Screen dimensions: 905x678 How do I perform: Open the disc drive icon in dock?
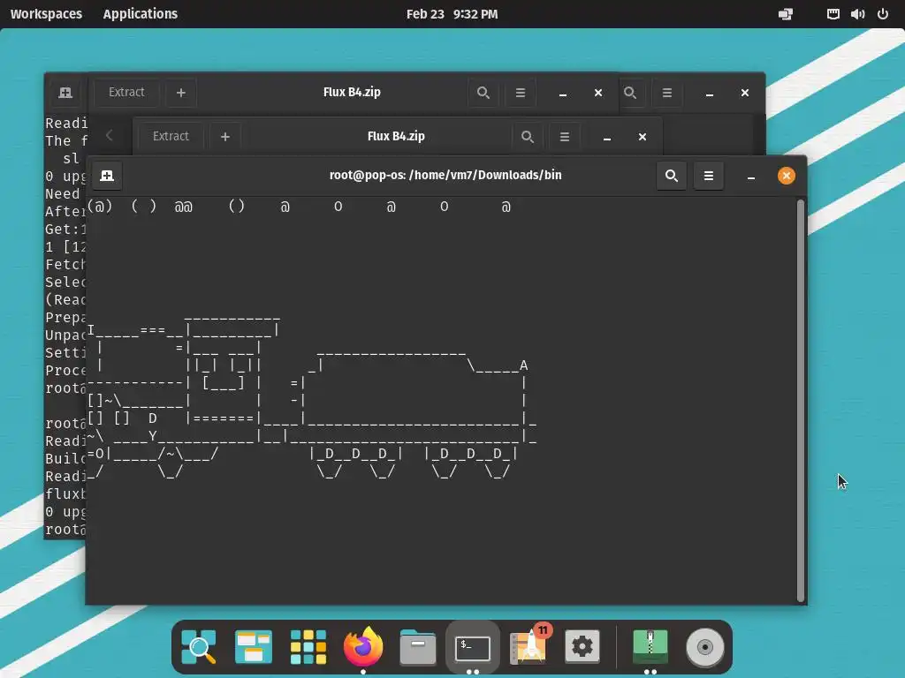704,647
